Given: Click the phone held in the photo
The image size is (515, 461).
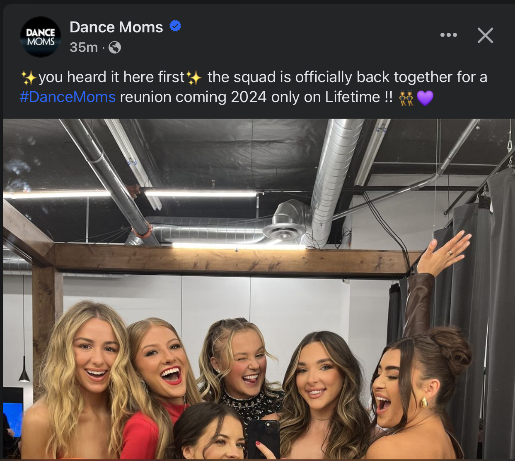Looking at the screenshot, I should [264, 438].
